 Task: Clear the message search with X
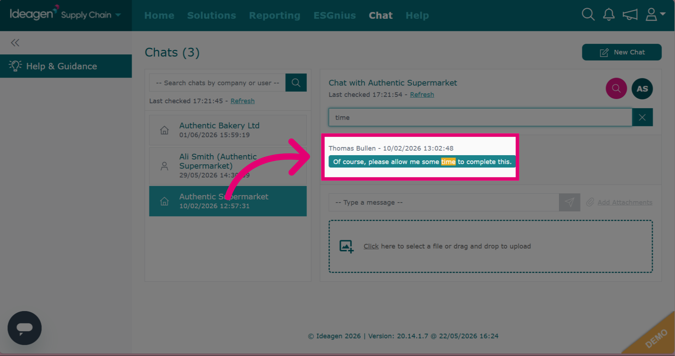[642, 117]
